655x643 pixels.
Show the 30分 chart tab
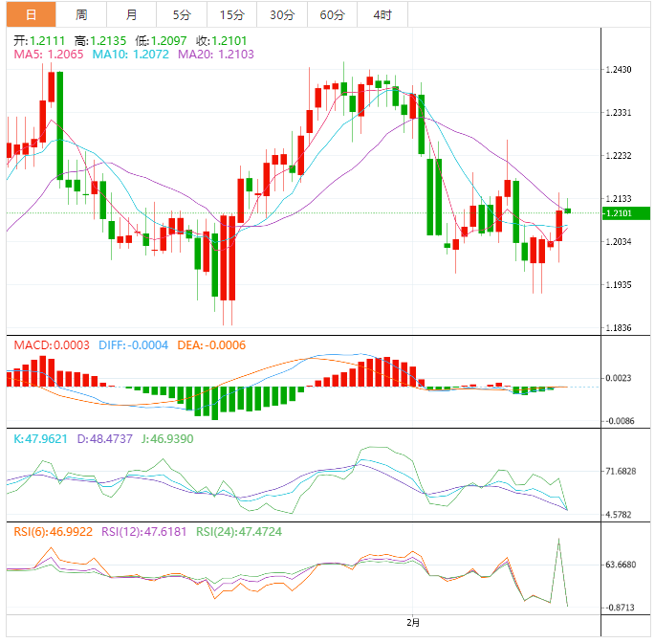click(x=282, y=14)
